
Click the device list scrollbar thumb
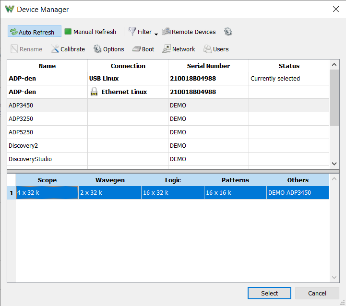coord(334,98)
